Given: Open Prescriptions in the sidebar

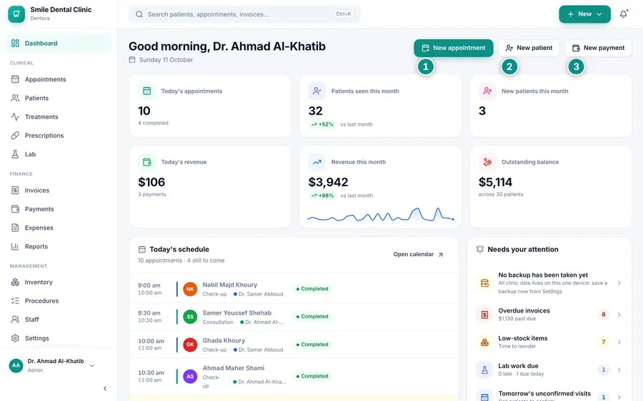Looking at the screenshot, I should click(59, 136).
